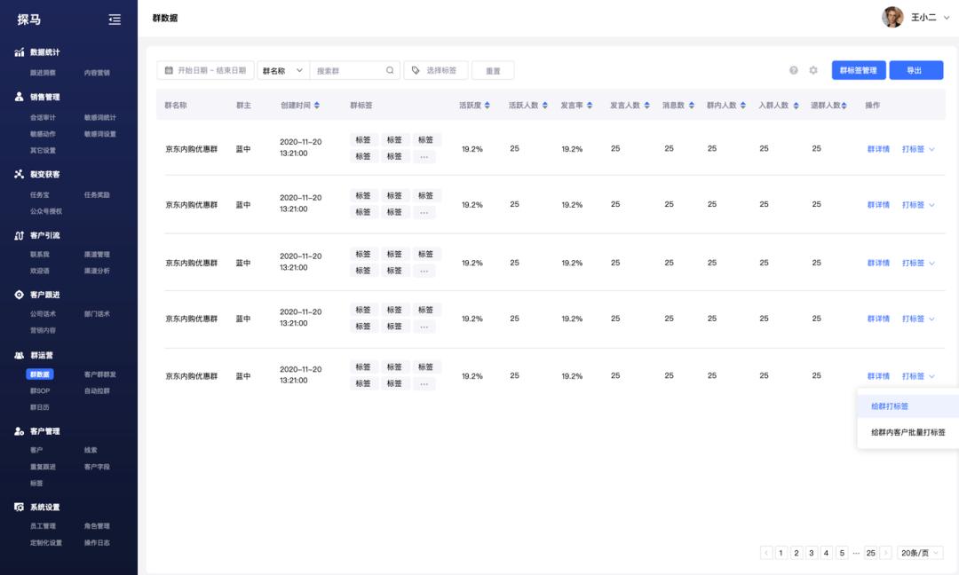The height and width of the screenshot is (575, 959).
Task: Open the 20条/页 page size dropdown
Action: pos(920,553)
